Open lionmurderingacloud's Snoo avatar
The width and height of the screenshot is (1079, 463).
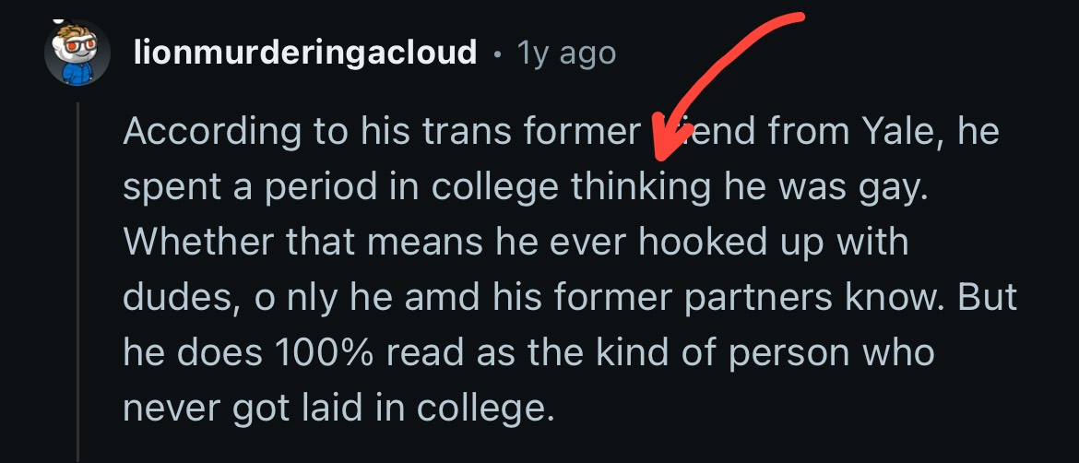click(x=77, y=53)
